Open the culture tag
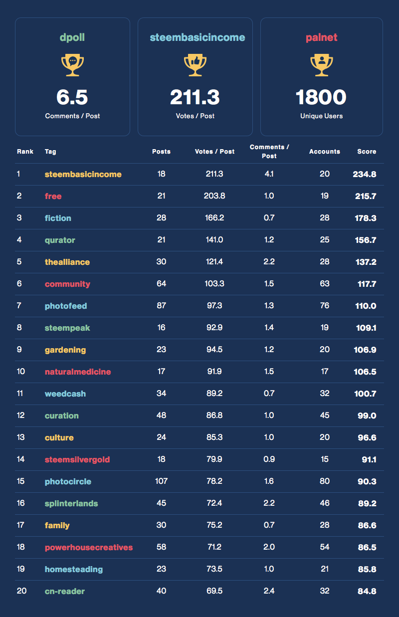This screenshot has width=399, height=617. [x=59, y=437]
